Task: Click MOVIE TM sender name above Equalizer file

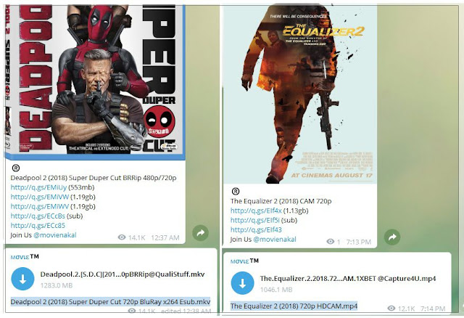Action: coord(244,261)
